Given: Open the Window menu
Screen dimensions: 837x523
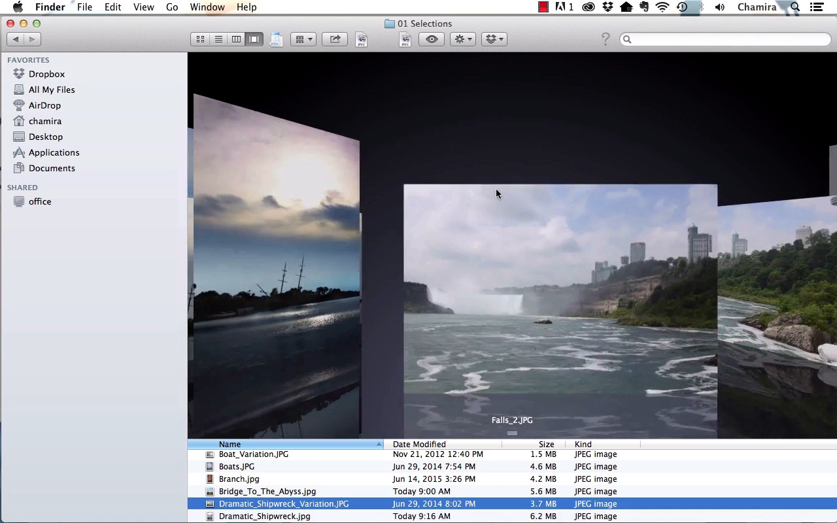Looking at the screenshot, I should pos(207,7).
